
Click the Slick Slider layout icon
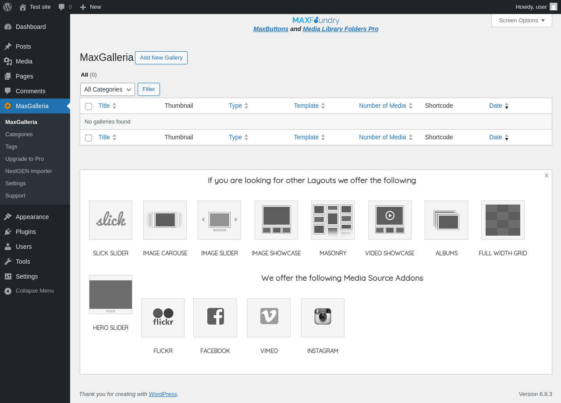tap(110, 220)
